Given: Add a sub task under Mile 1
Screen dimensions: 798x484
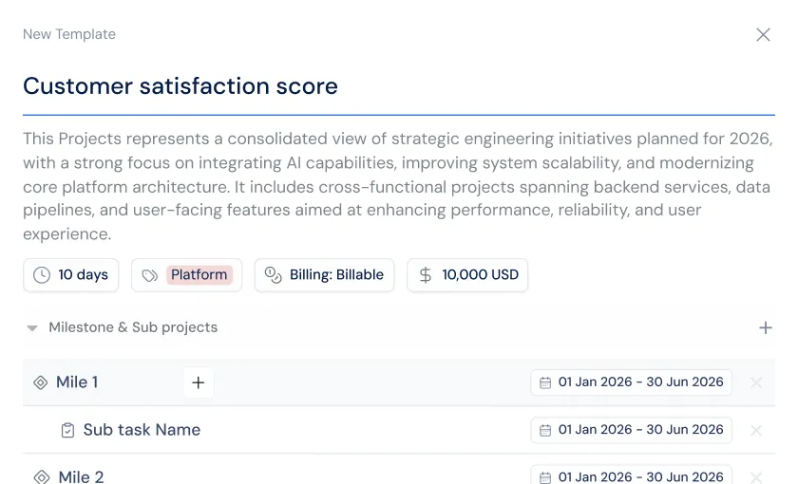Looking at the screenshot, I should 199,382.
